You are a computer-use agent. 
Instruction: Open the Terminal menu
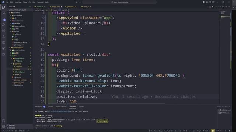40,2
